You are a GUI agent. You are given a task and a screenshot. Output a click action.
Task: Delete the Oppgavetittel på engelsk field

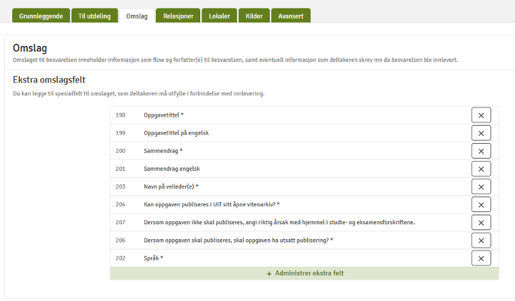481,133
